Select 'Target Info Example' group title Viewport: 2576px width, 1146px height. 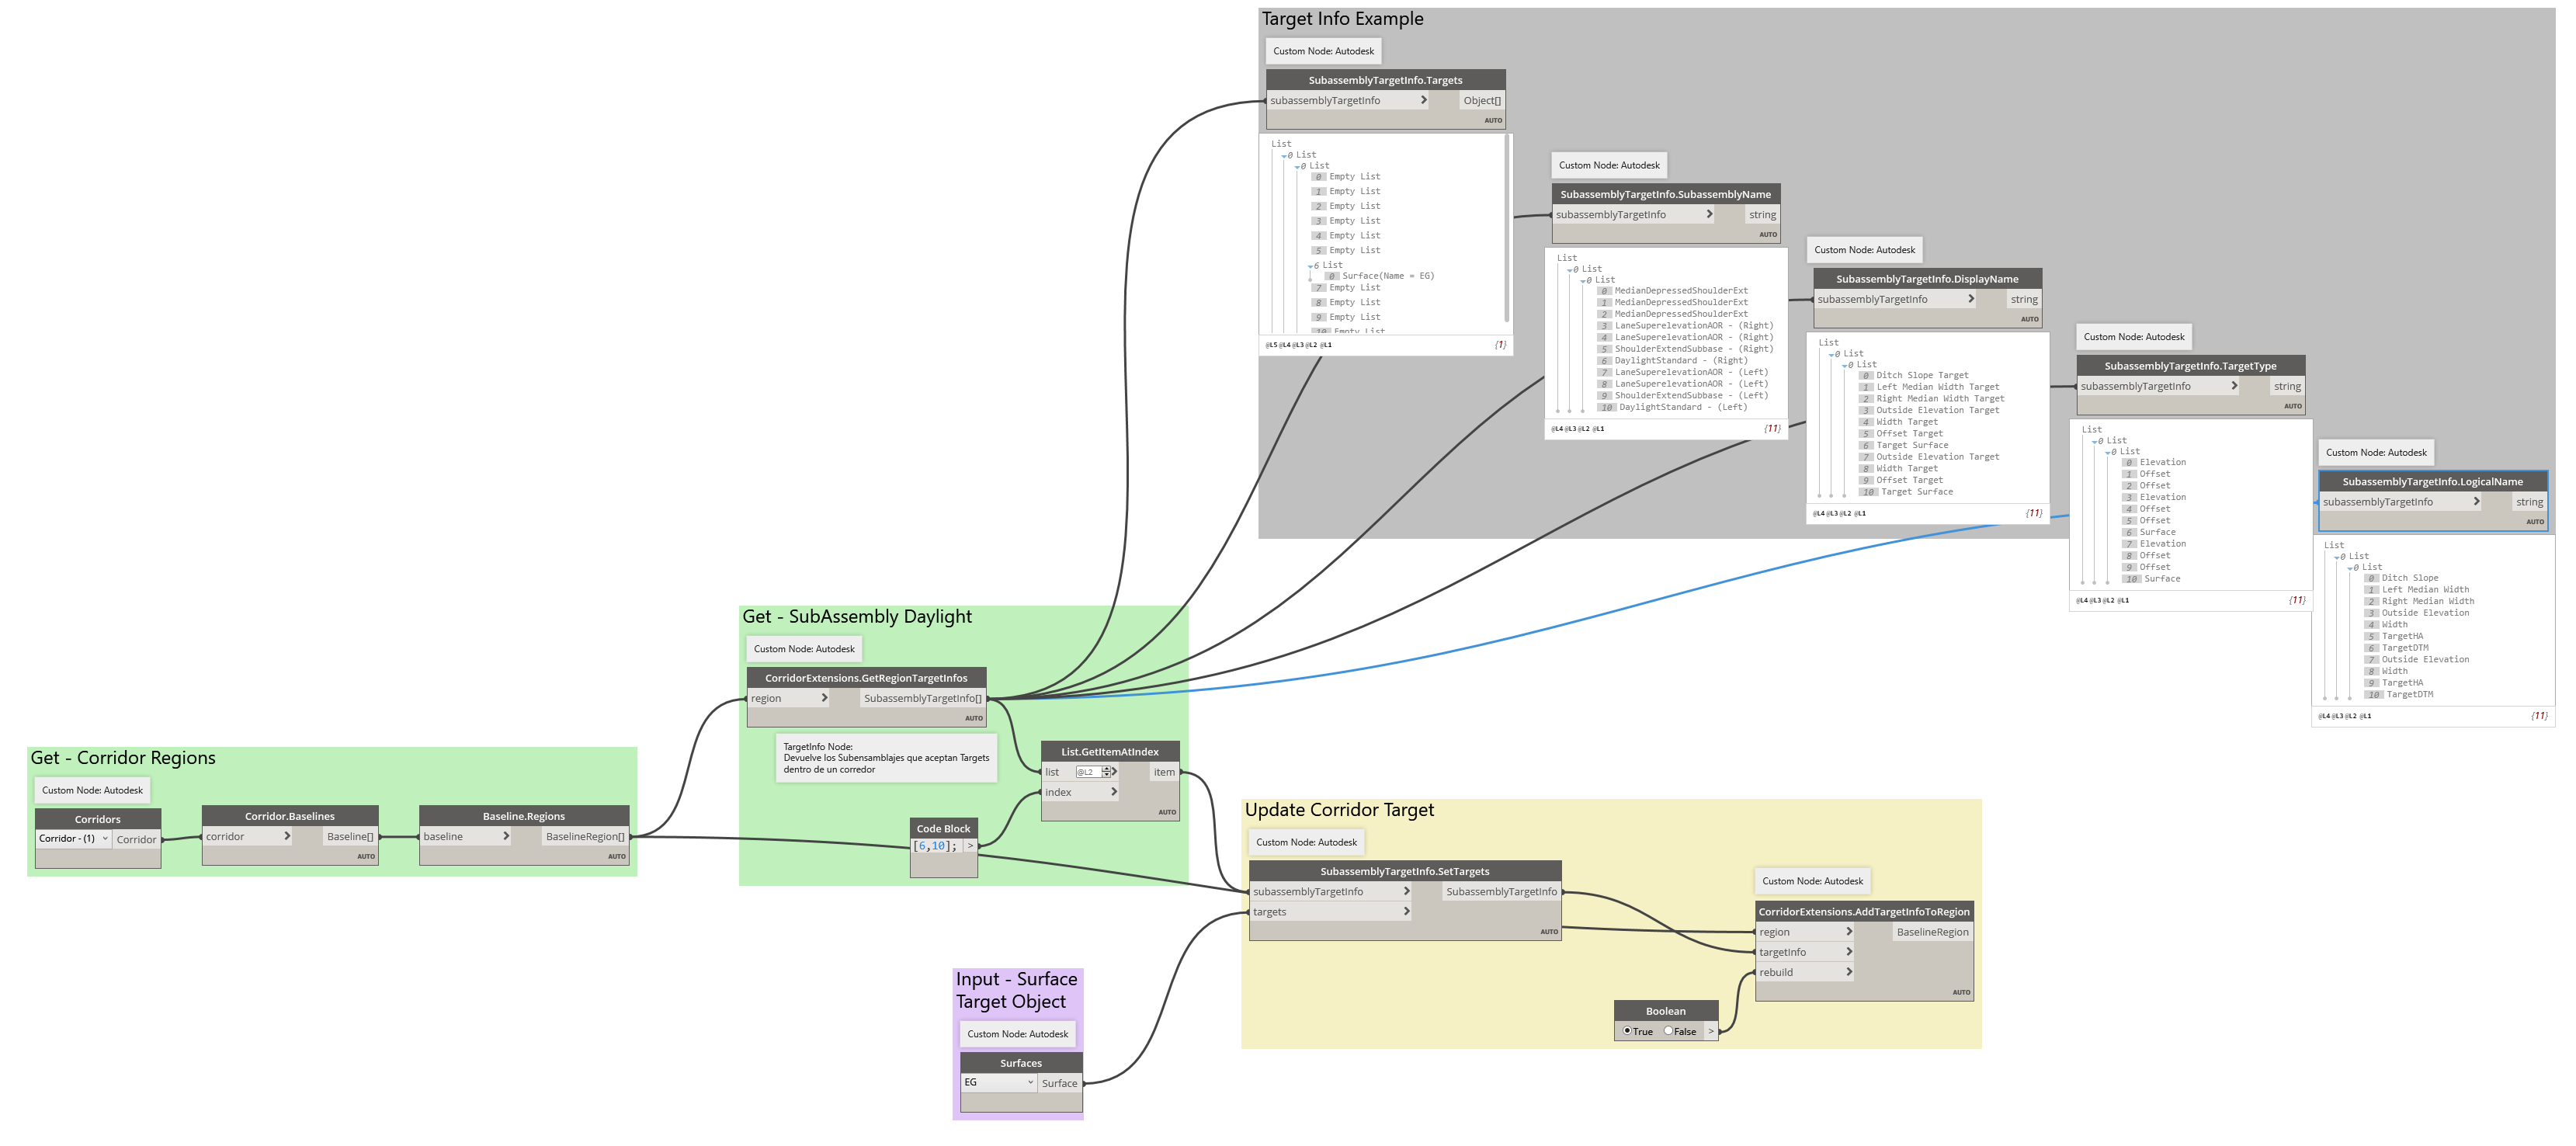1342,19
